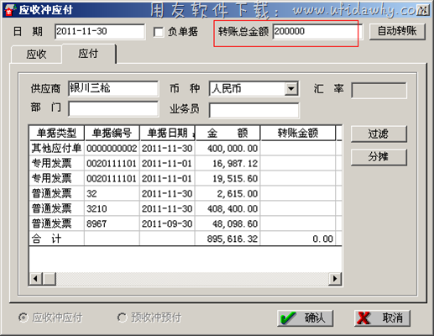Click the 金额 column header
This screenshot has width=434, height=336.
click(227, 133)
